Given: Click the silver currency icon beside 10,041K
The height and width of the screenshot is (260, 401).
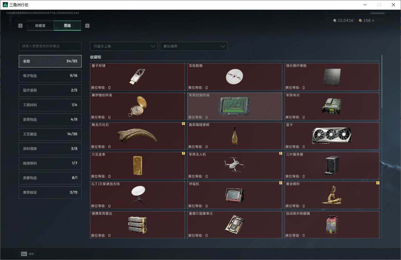Looking at the screenshot, I should point(335,21).
